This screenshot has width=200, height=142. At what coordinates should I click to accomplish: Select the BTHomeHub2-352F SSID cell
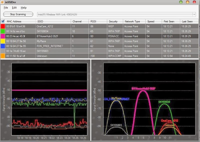click(53, 36)
